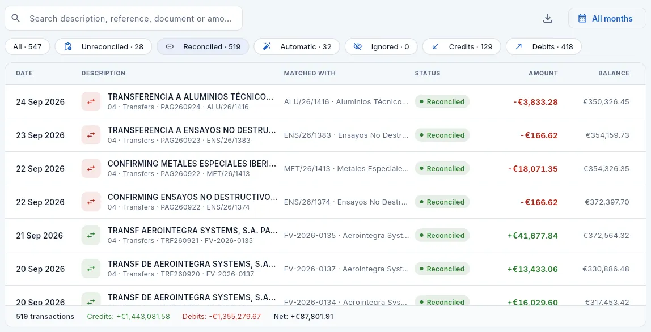The width and height of the screenshot is (651, 332).
Task: Click footer Net total +€87,801.91
Action: (303, 317)
